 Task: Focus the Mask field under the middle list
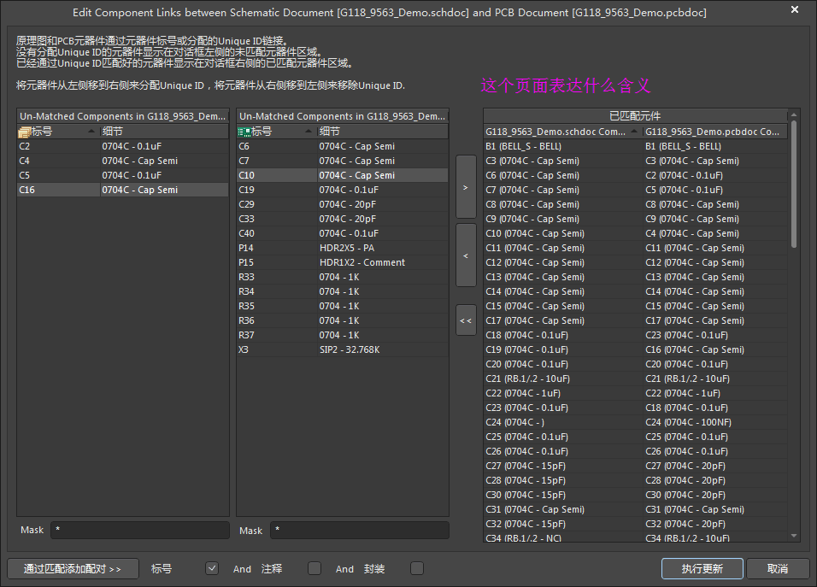360,531
